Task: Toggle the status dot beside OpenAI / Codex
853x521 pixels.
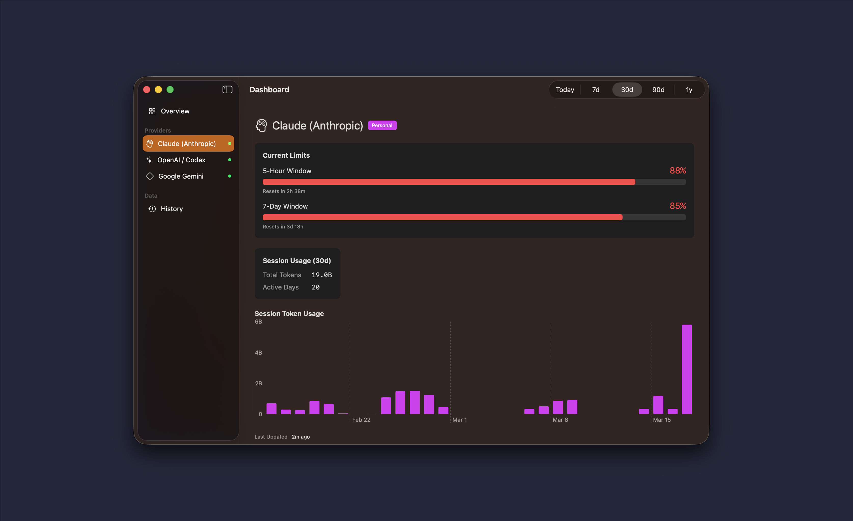Action: coord(229,160)
